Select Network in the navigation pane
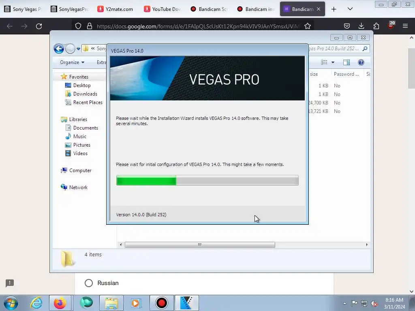This screenshot has width=415, height=311. 78,187
